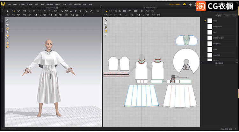Click the yellow triangle icon in 2D toolbar
Viewport: 239px width, 132px height.
(106, 11)
